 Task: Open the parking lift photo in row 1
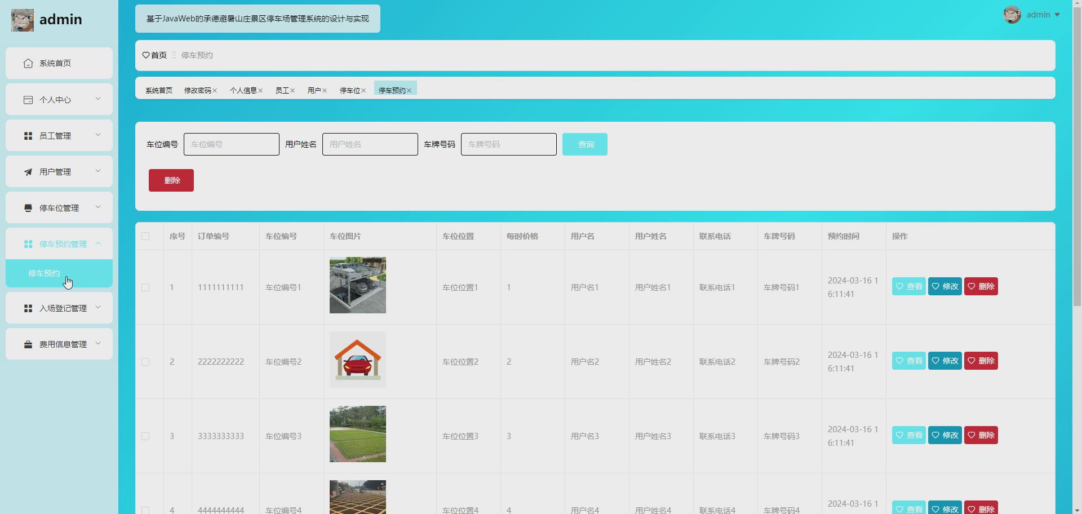point(358,285)
